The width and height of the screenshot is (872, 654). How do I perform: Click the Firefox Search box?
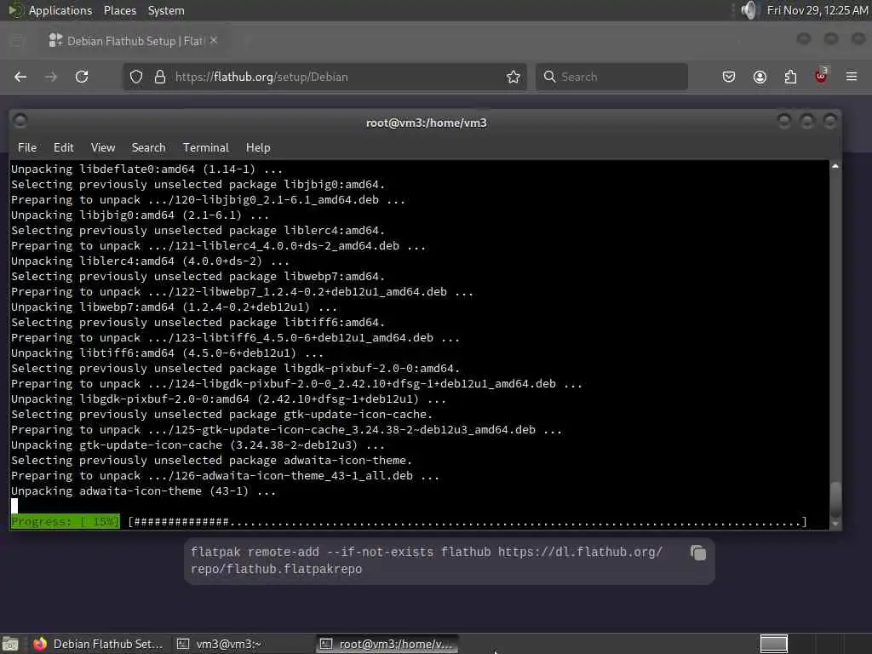pos(611,77)
